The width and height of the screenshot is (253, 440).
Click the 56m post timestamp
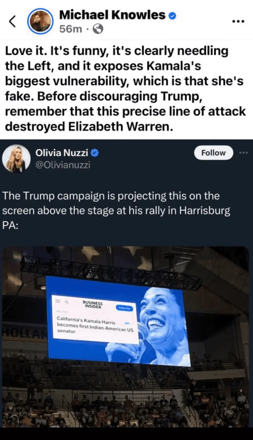point(71,29)
